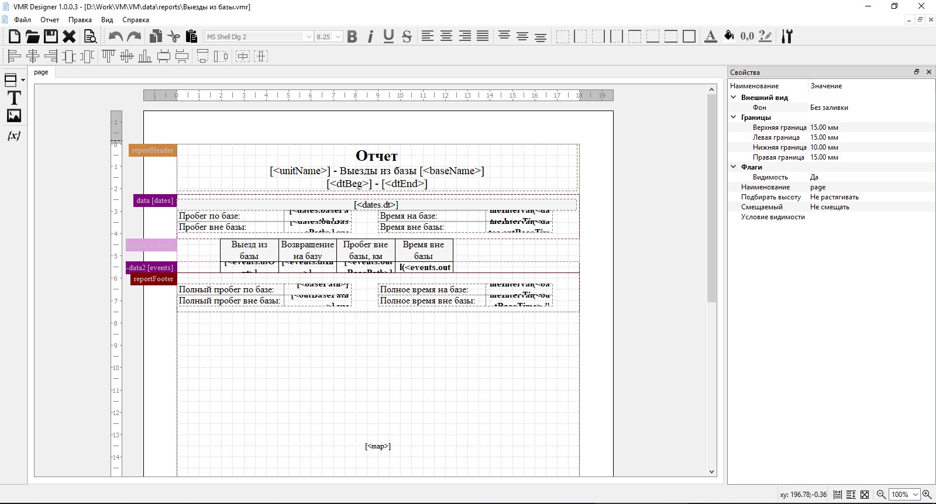The image size is (936, 504).
Task: Click the zoom in magnifier icon
Action: (927, 495)
